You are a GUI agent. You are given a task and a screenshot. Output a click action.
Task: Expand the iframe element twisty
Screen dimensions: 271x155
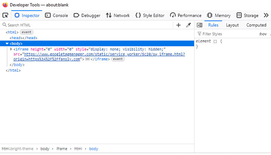click(11, 49)
